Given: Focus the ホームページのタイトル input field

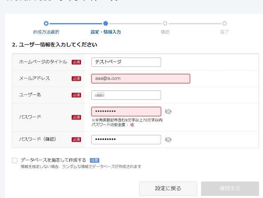Looking at the screenshot, I should (x=126, y=62).
